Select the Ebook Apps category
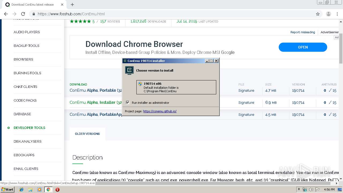Image resolution: width=343 pixels, height=193 pixels. 24,155
